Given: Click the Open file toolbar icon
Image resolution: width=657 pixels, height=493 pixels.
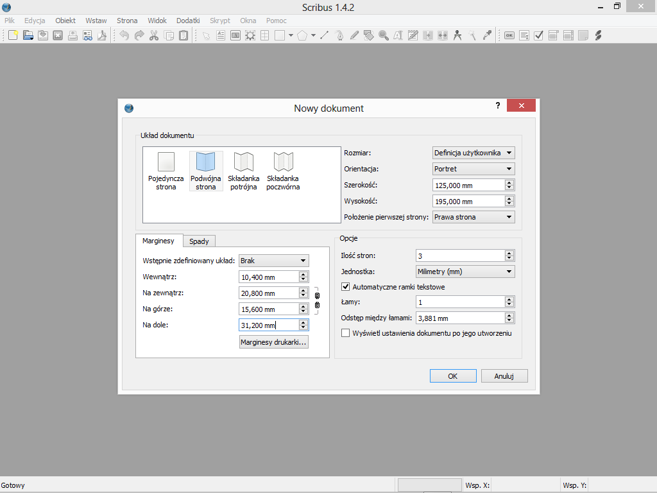Looking at the screenshot, I should (x=28, y=35).
